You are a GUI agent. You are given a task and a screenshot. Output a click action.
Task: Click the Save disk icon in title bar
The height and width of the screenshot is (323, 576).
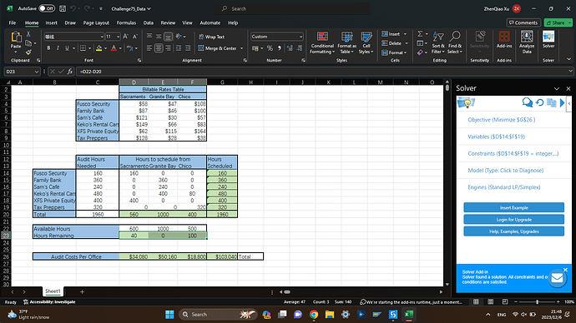(63, 8)
